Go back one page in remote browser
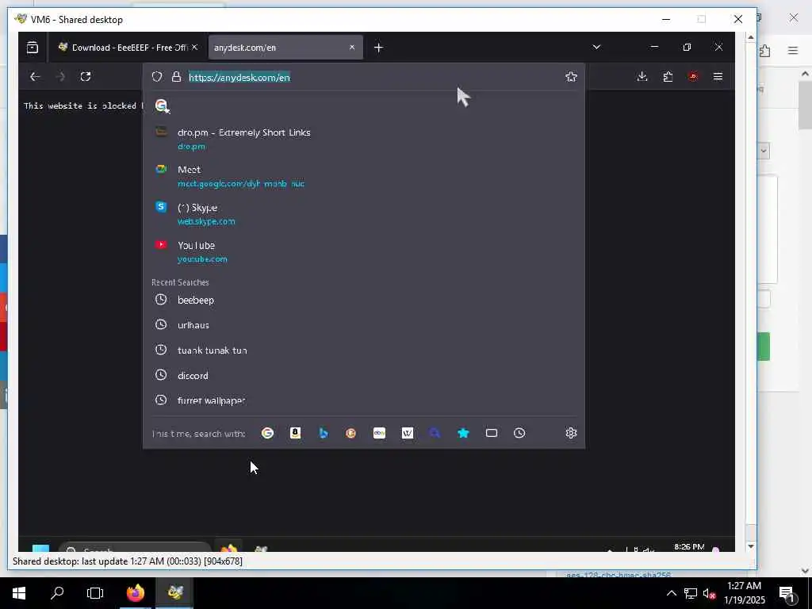Image resolution: width=812 pixels, height=609 pixels. (x=35, y=77)
